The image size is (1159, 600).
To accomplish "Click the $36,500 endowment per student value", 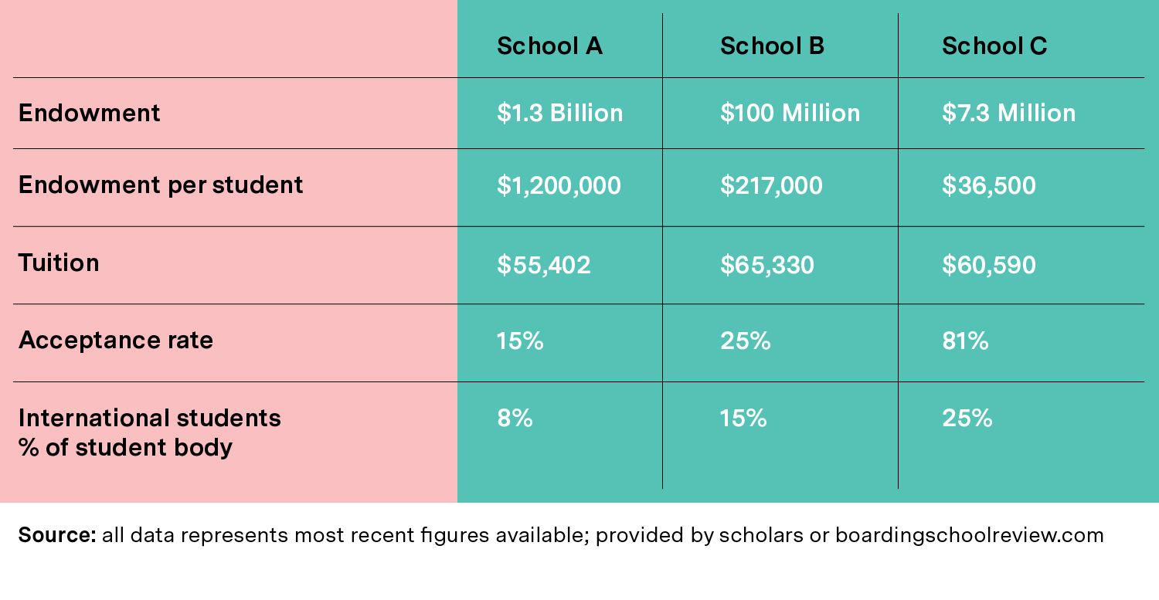I will (988, 186).
